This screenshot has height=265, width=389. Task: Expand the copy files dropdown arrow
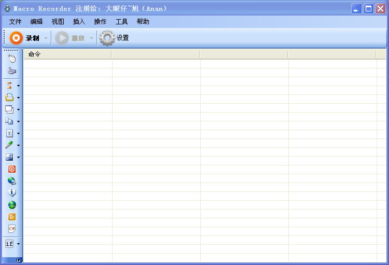(18, 121)
